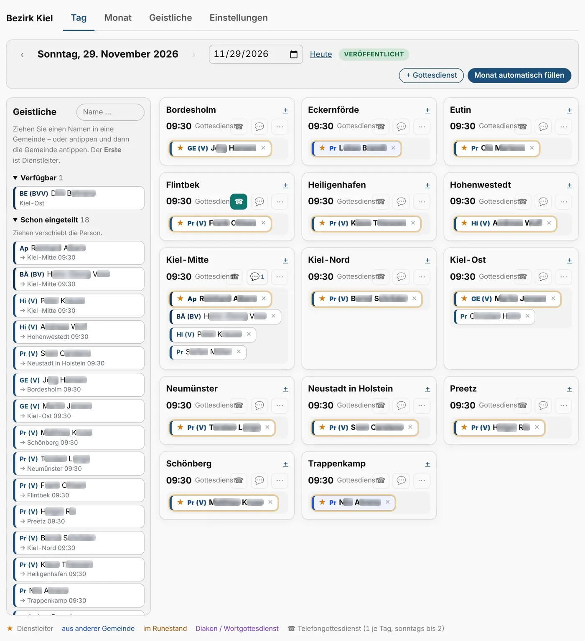The width and height of the screenshot is (585, 641).
Task: Open the comment icon for Bordesholm
Action: tap(259, 126)
